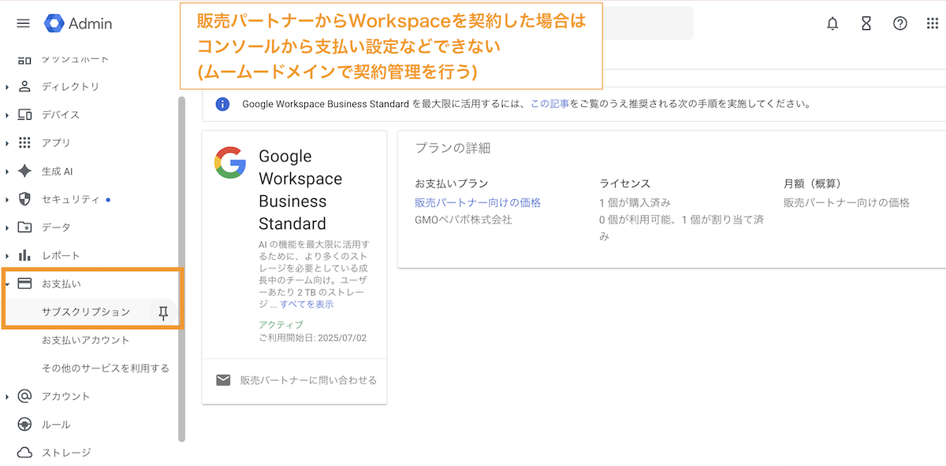This screenshot has height=466, width=946.
Task: Pin the サブスクリプション menu item
Action: coord(163,313)
